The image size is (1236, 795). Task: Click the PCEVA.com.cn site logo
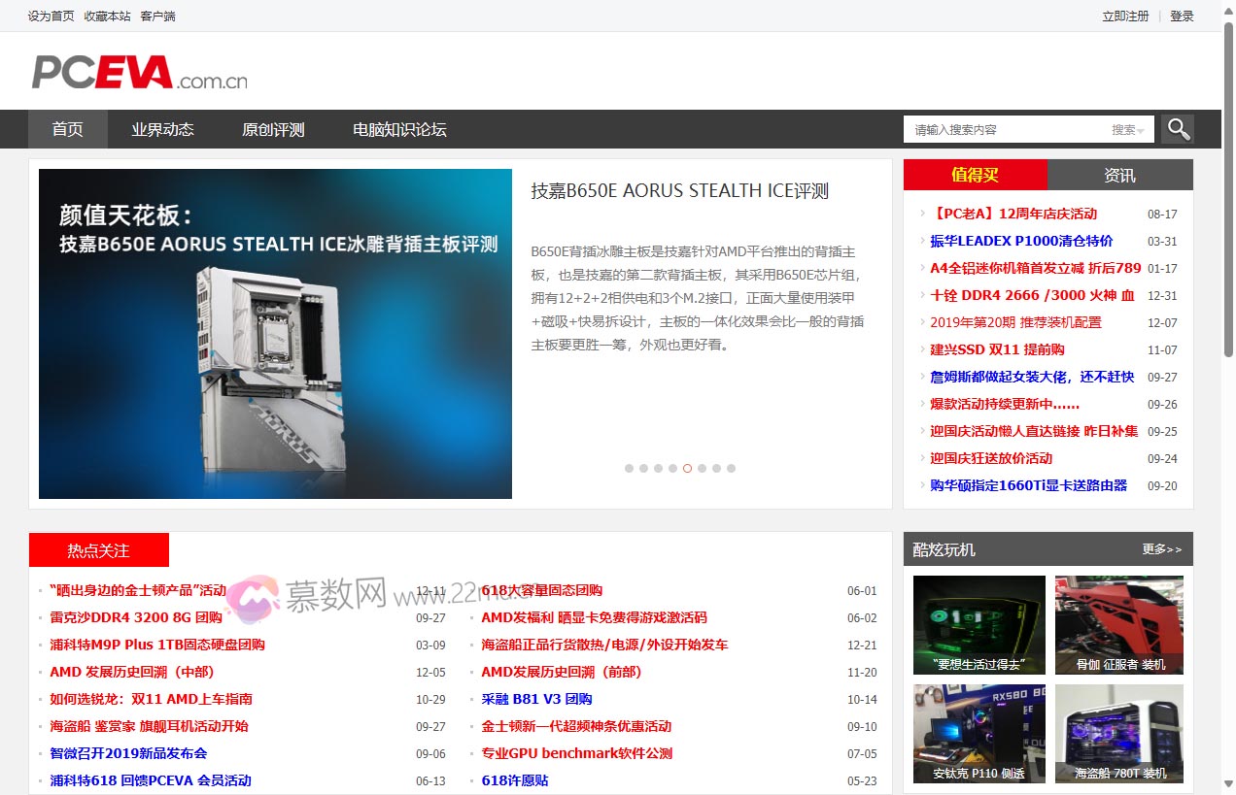click(139, 72)
